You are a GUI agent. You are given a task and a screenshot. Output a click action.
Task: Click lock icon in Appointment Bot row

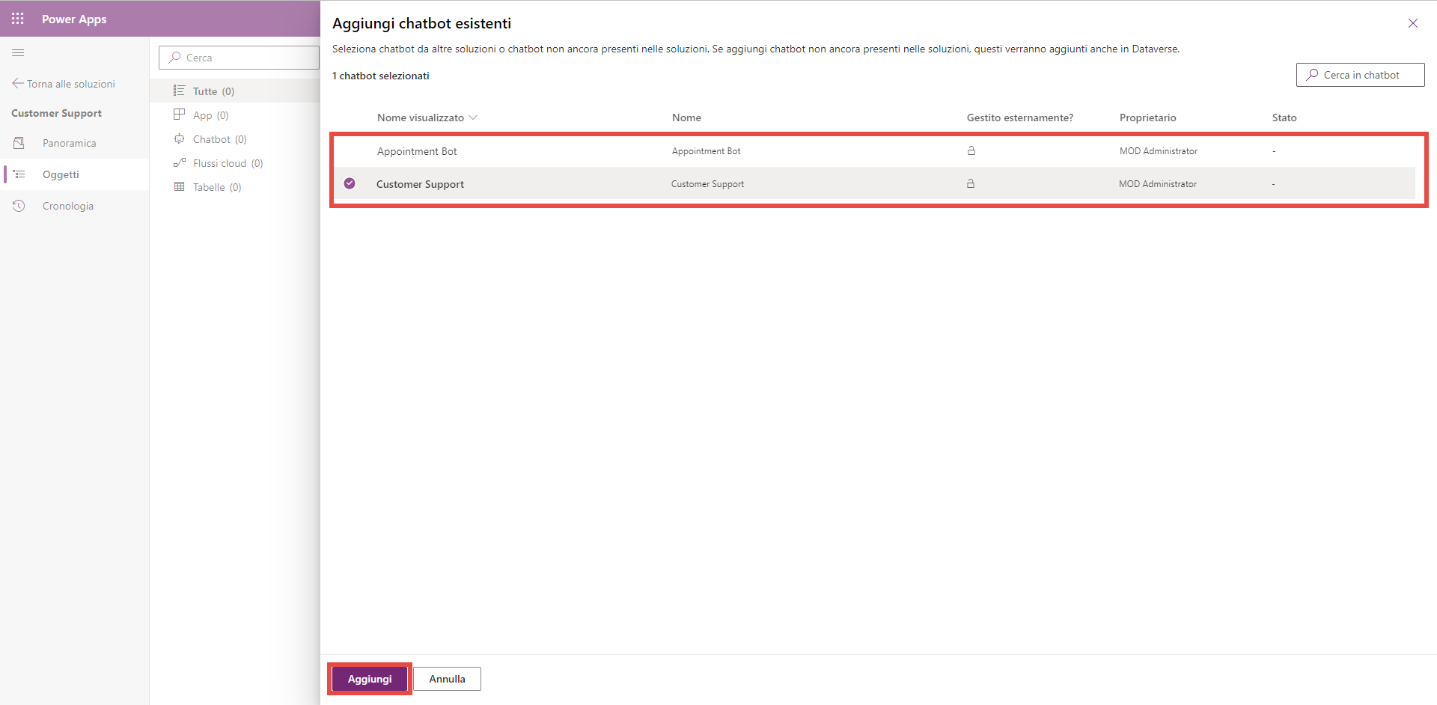click(971, 151)
